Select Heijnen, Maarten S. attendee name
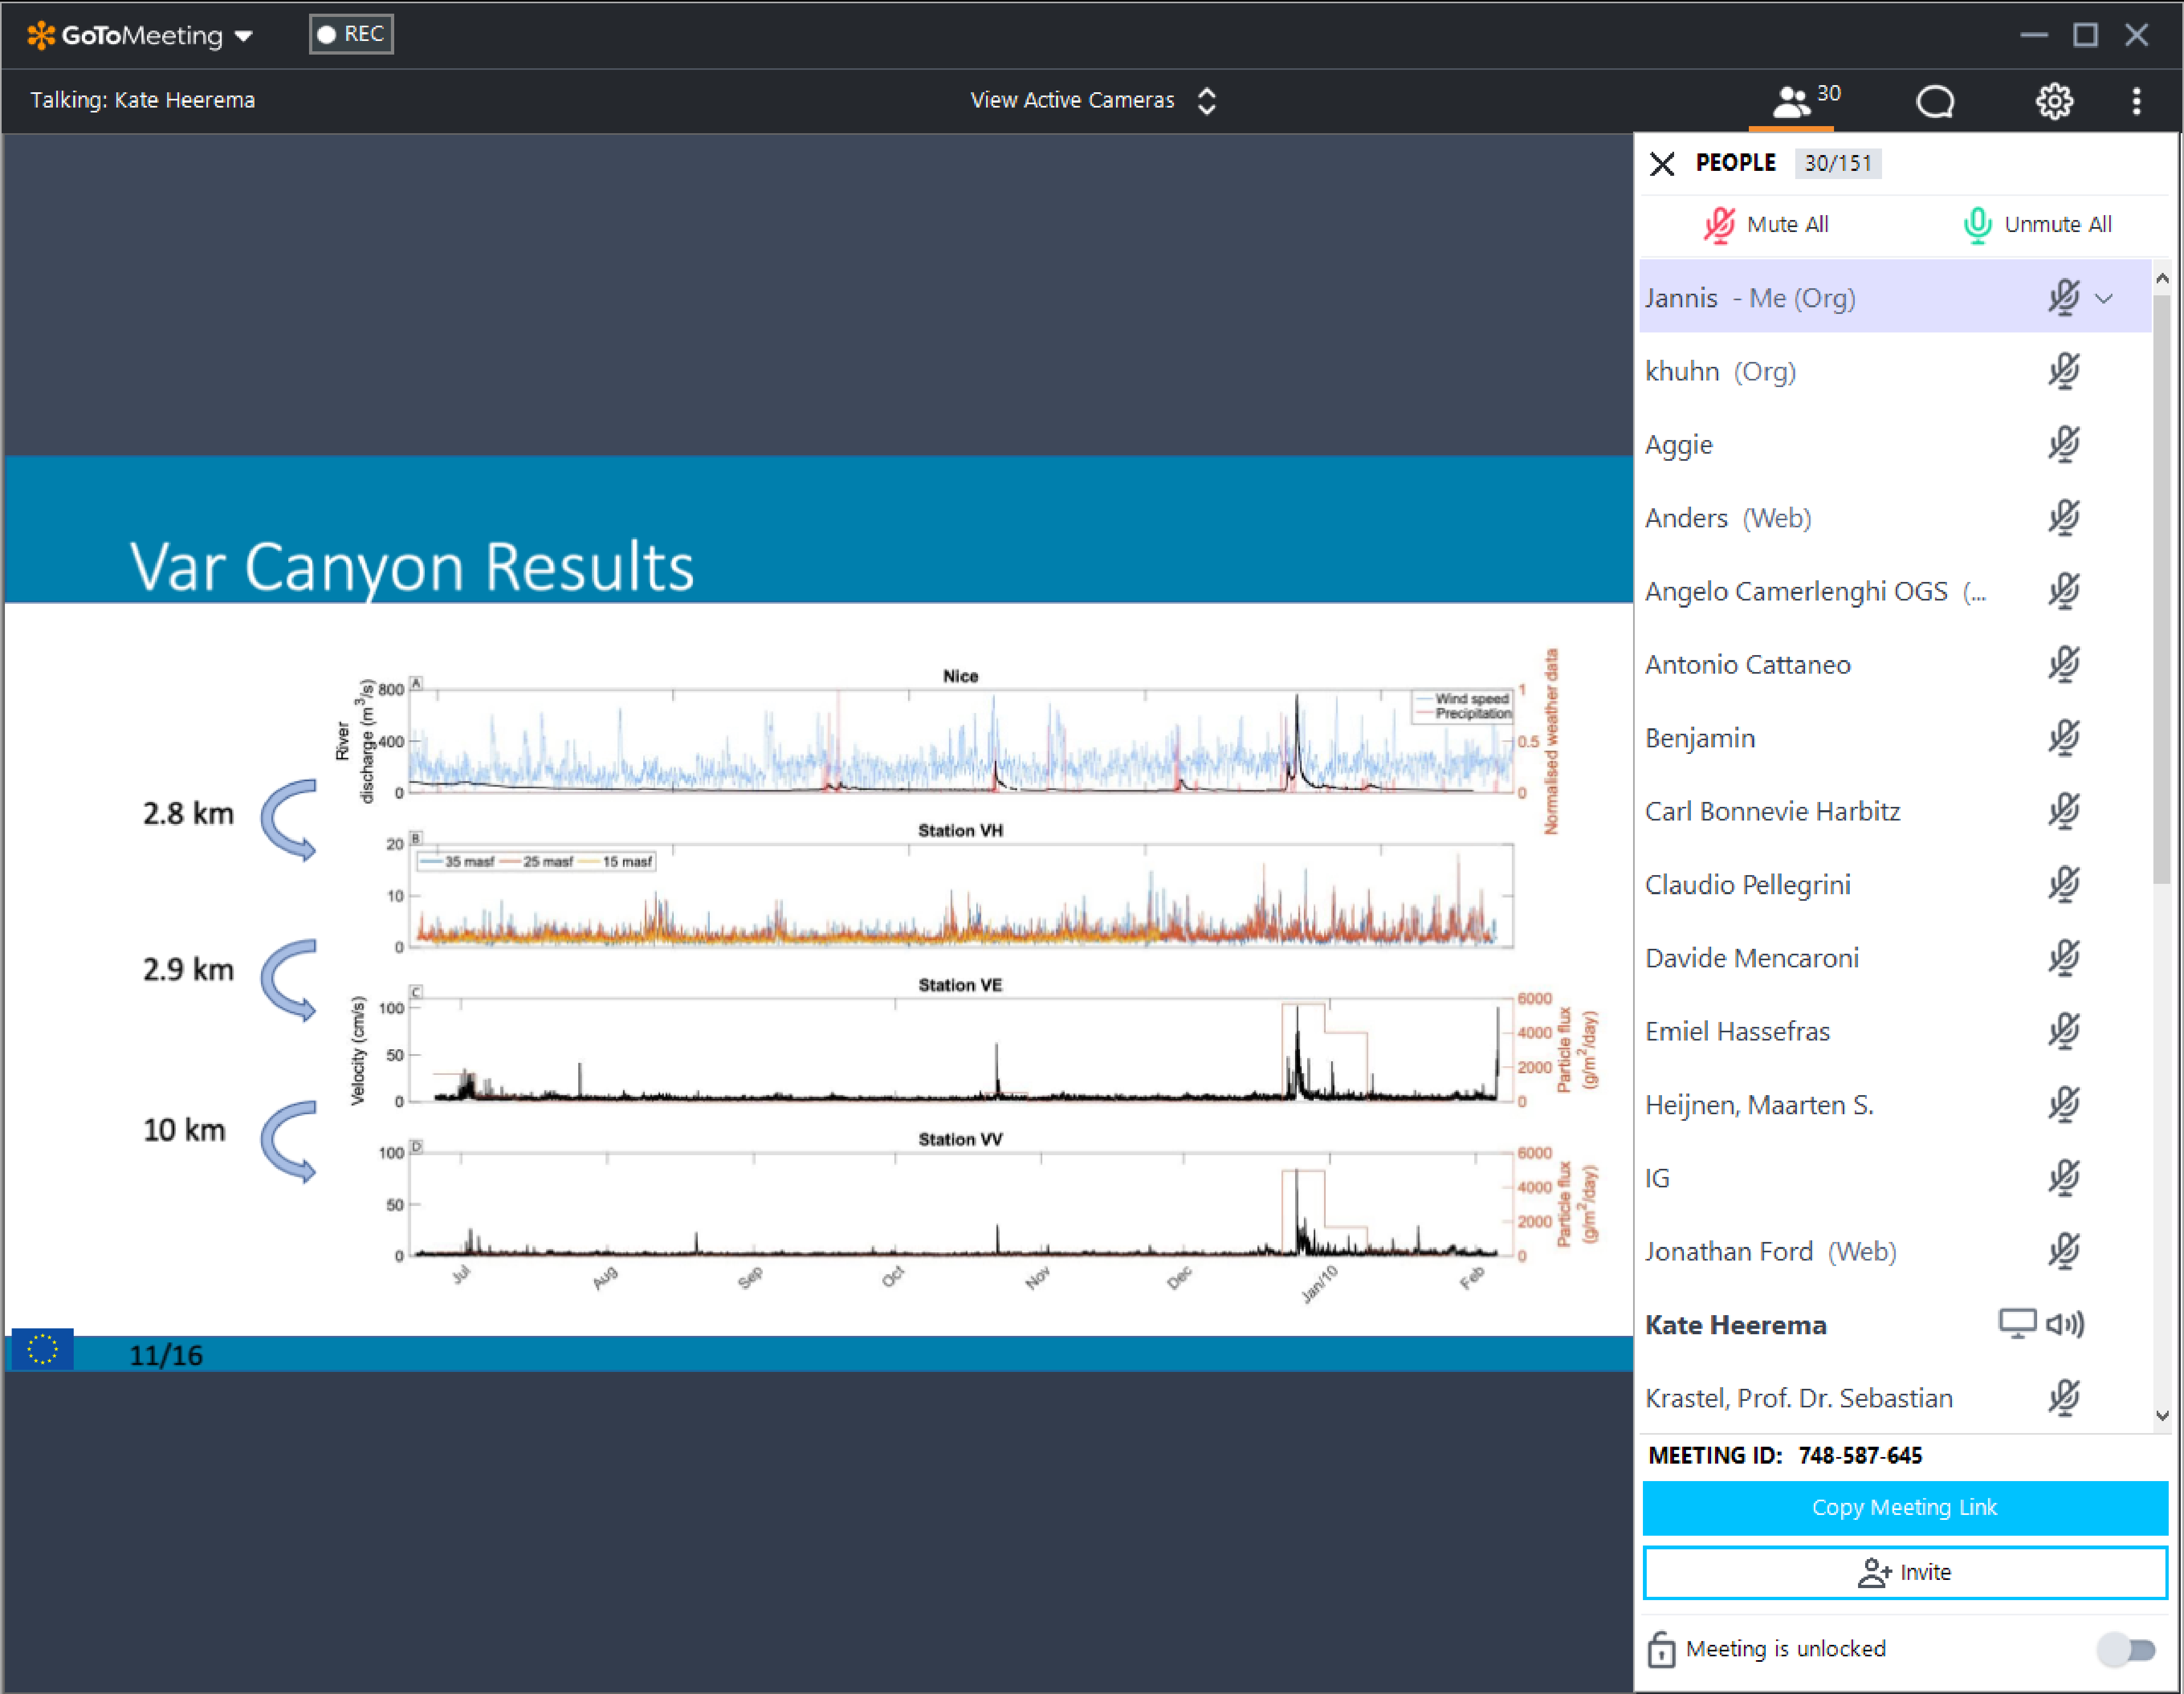2184x1694 pixels. point(1759,1105)
